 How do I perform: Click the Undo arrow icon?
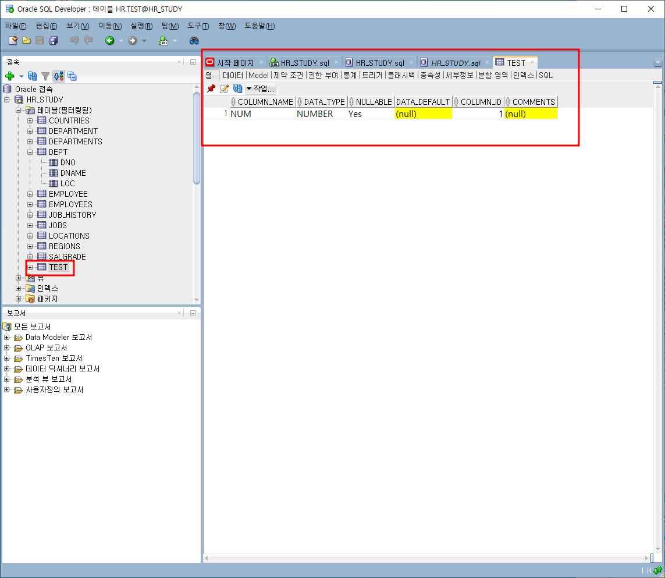click(x=74, y=40)
